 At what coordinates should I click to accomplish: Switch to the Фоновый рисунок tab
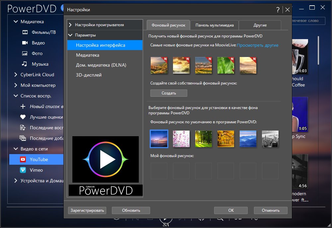[168, 25]
